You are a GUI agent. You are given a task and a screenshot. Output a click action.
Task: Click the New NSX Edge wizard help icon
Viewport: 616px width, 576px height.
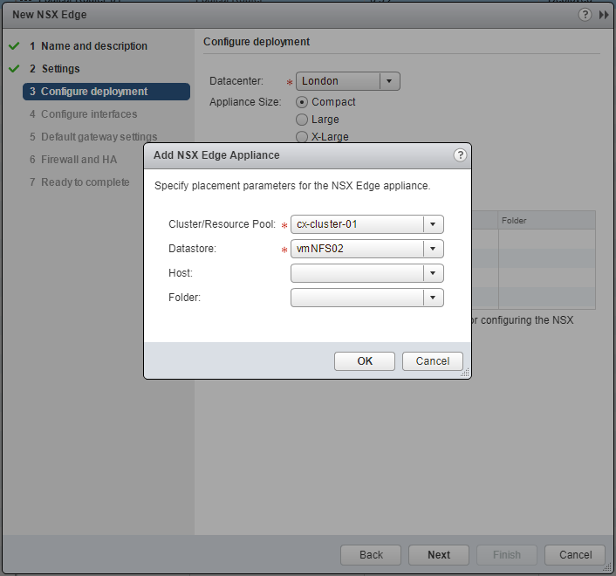(585, 15)
